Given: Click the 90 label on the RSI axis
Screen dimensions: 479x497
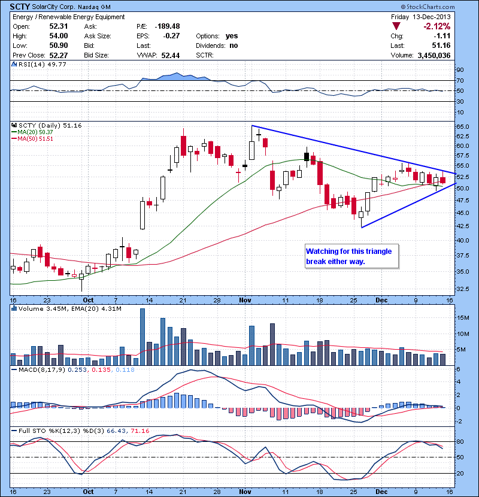Looking at the screenshot, I should pos(460,70).
